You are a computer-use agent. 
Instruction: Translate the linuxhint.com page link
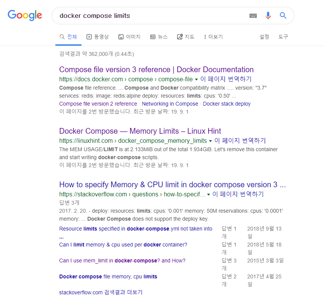click(x=240, y=141)
